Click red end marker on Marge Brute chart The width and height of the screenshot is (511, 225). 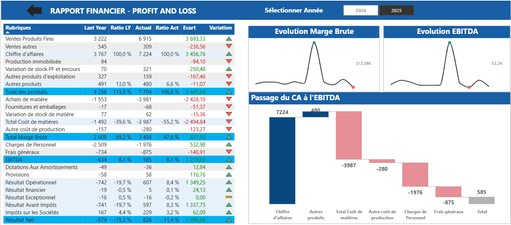click(x=353, y=87)
